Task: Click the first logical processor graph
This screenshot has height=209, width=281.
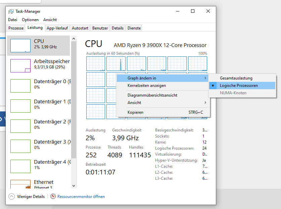Action: [96, 64]
